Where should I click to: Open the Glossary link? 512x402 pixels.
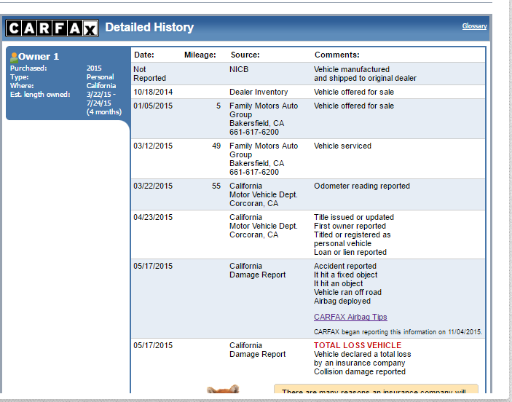474,26
